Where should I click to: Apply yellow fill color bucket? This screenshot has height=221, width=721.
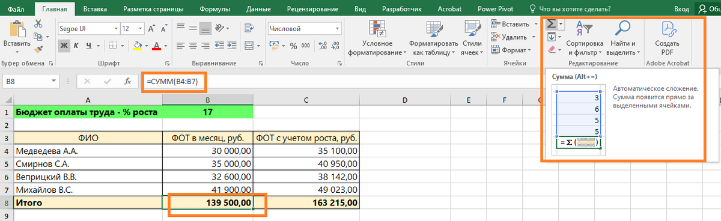(x=138, y=46)
